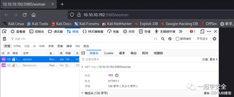234x97 pixels.
Task: Switch to the 栈跟踪 stack trace tab
Action: coord(158,53)
